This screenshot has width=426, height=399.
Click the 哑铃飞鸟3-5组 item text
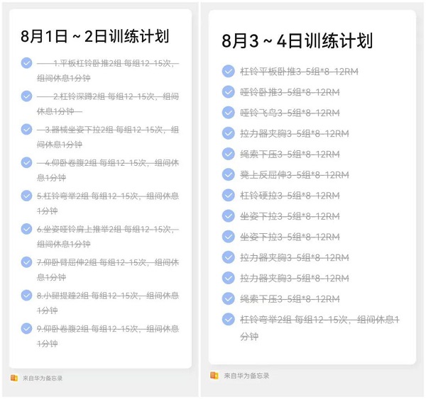(x=290, y=113)
